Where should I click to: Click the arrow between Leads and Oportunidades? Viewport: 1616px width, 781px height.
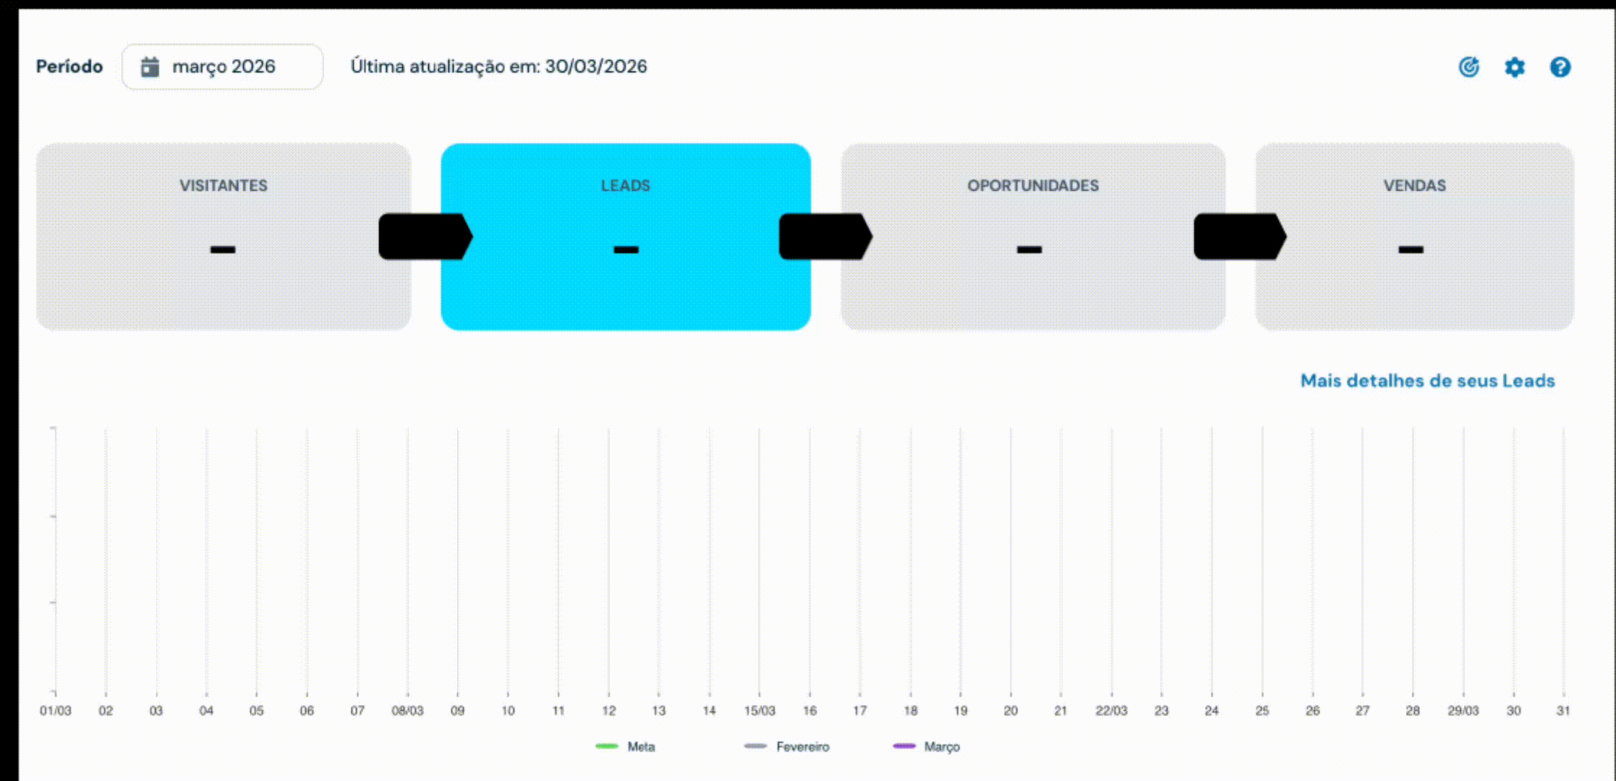pyautogui.click(x=826, y=236)
